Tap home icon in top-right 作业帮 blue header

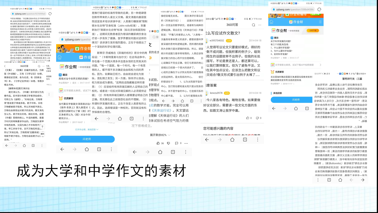pos(272,22)
